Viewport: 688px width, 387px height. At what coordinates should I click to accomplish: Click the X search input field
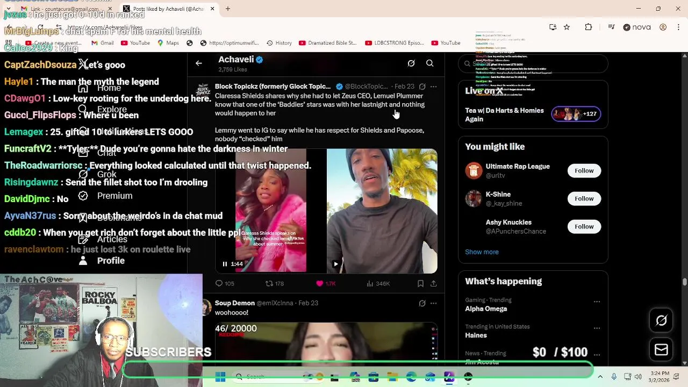533,63
